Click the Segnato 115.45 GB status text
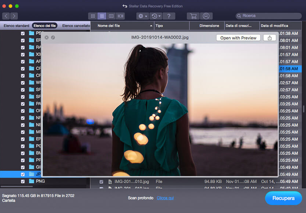The height and width of the screenshot is (213, 306). [38, 198]
